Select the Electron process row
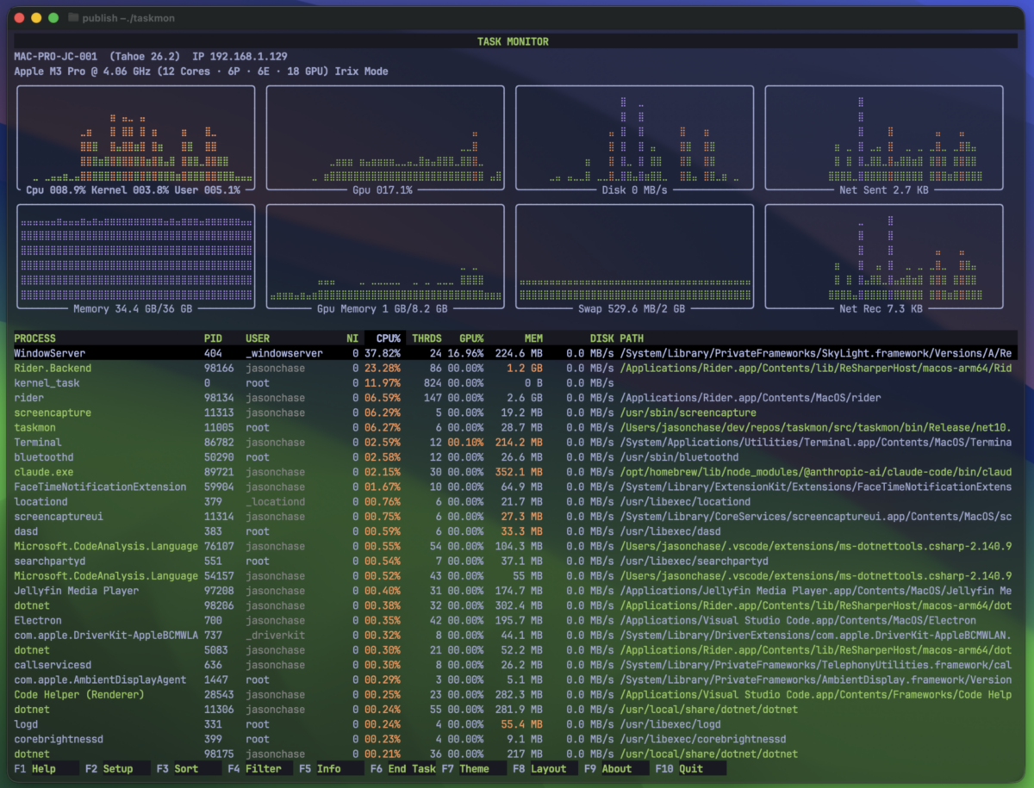This screenshot has width=1034, height=788. point(515,620)
